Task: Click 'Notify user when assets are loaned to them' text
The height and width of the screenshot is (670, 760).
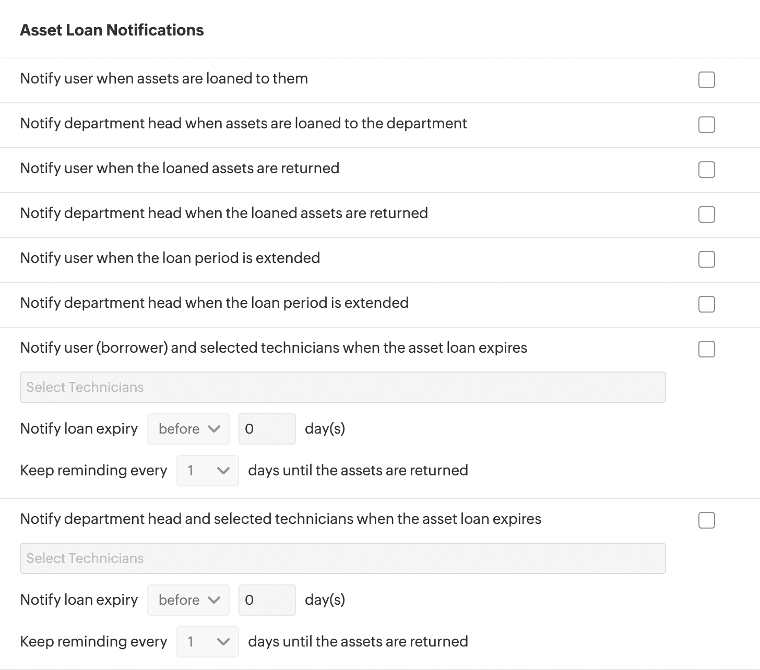Action: pos(164,79)
